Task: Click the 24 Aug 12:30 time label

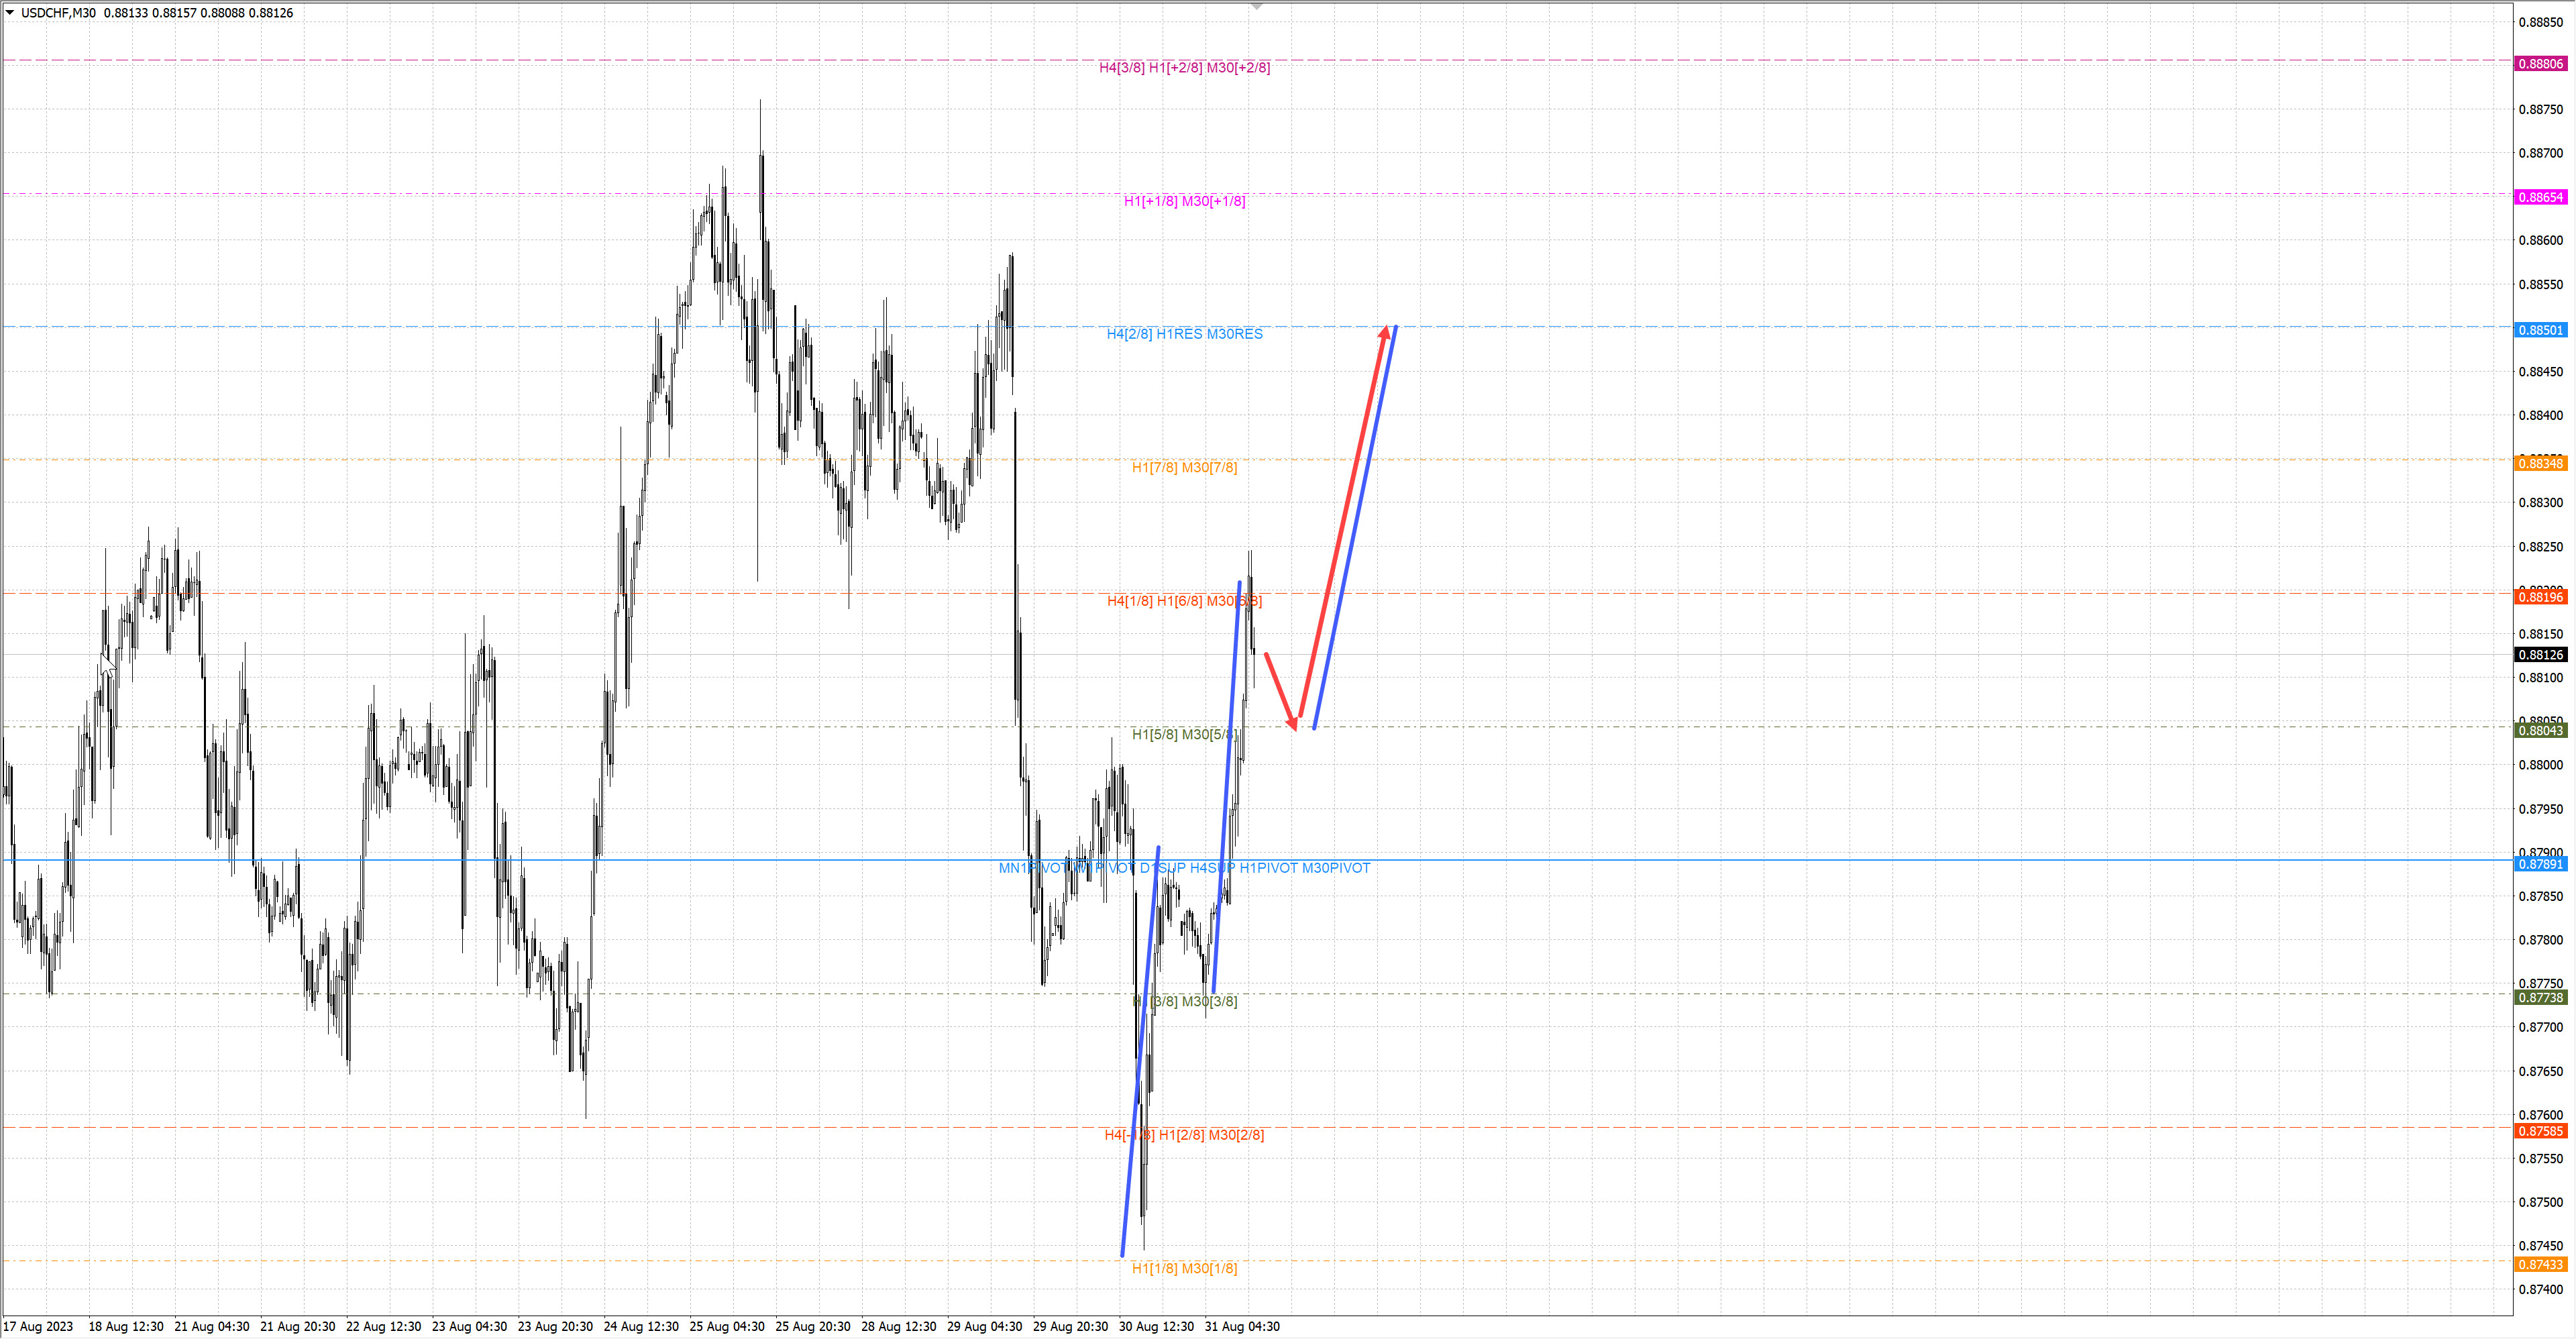Action: click(x=641, y=1326)
